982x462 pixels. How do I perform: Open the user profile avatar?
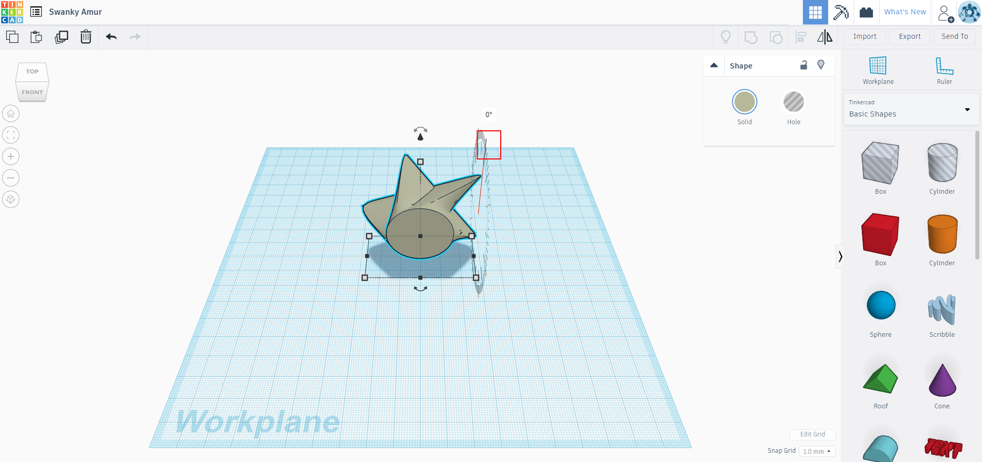pos(969,12)
